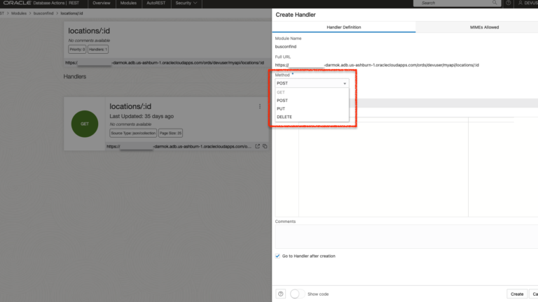Click the help icon at dialog bottom-left
The width and height of the screenshot is (538, 302).
pyautogui.click(x=281, y=294)
